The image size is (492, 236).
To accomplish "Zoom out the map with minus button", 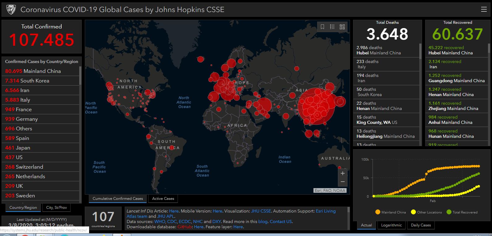I will (x=343, y=182).
